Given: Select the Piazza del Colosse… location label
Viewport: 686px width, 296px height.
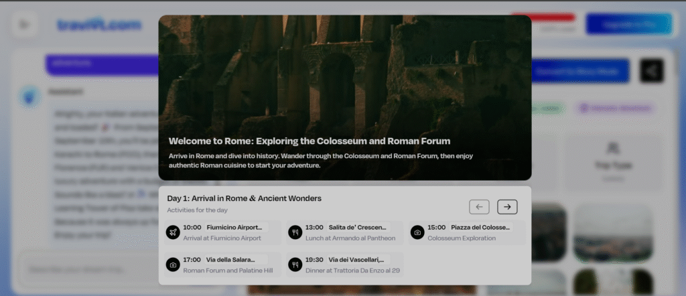Looking at the screenshot, I should (x=480, y=227).
